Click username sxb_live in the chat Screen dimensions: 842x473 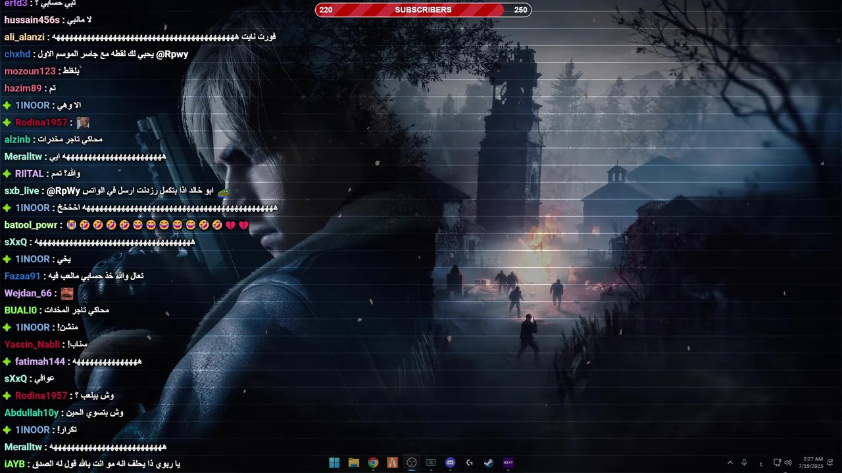pyautogui.click(x=22, y=191)
